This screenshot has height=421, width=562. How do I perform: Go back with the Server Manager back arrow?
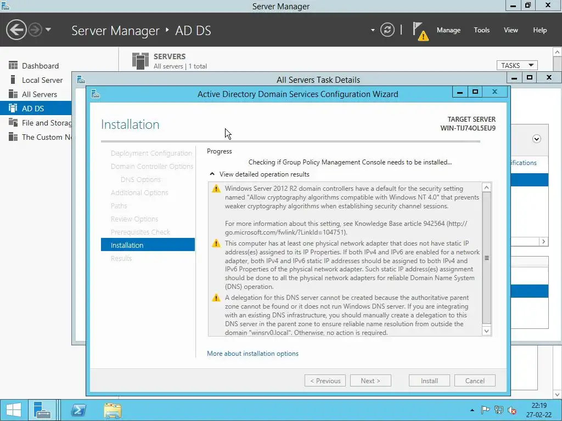pos(16,30)
